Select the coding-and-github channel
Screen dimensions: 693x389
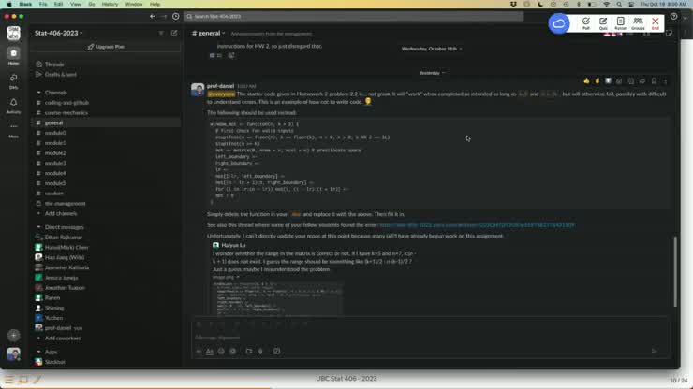click(x=66, y=103)
